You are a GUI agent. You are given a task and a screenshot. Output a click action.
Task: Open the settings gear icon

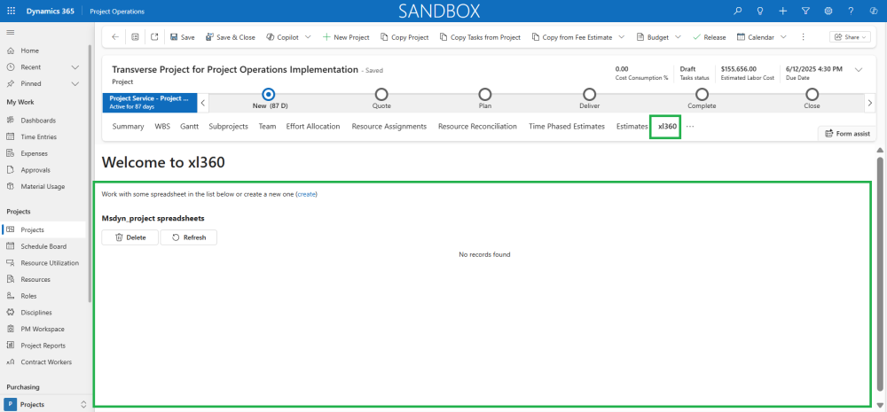click(828, 11)
